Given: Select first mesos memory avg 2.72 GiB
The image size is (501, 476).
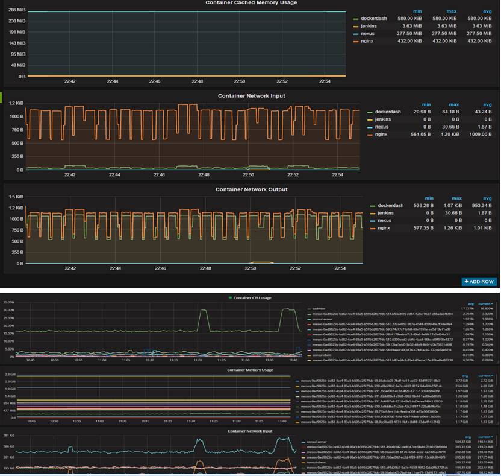Looking at the screenshot, I should pyautogui.click(x=462, y=381).
